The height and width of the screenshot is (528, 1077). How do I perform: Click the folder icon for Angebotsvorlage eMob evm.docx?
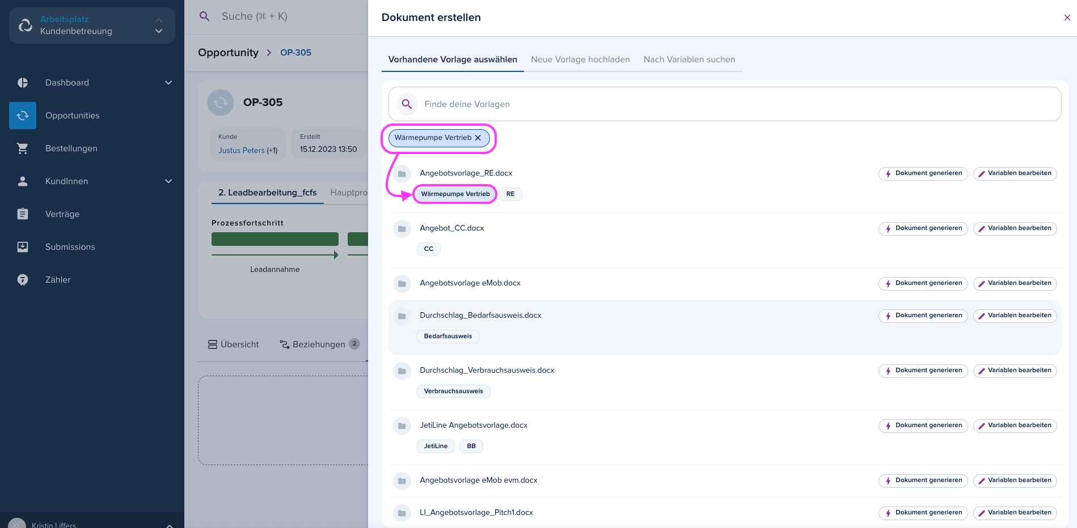(x=402, y=481)
